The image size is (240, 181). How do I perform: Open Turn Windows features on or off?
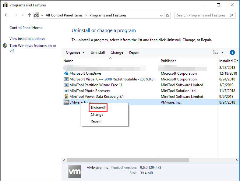point(33,48)
